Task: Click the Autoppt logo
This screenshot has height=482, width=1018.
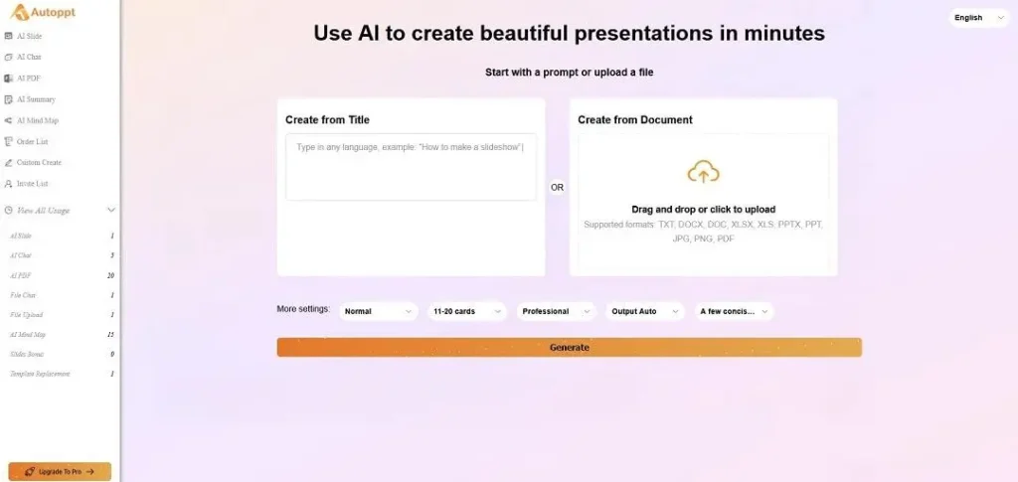Action: click(43, 12)
